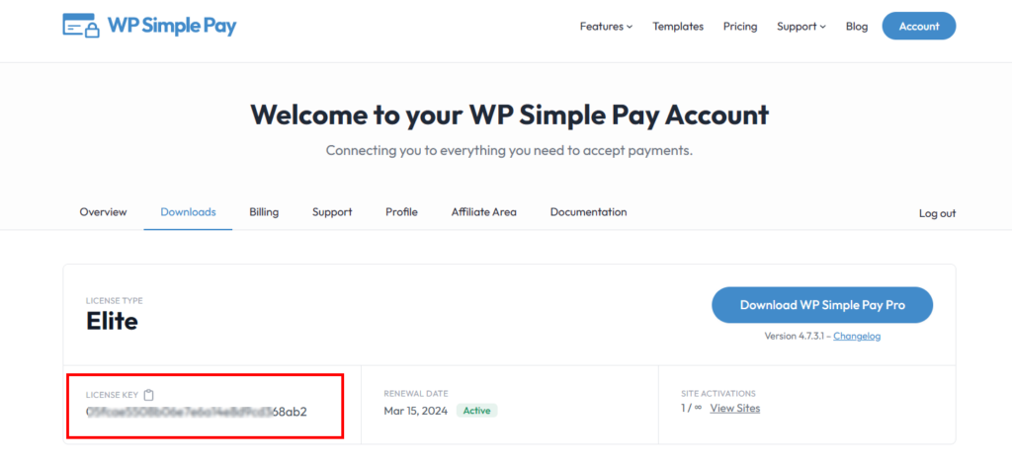Open the Billing tab
Viewport: 1012px width, 462px height.
click(264, 212)
